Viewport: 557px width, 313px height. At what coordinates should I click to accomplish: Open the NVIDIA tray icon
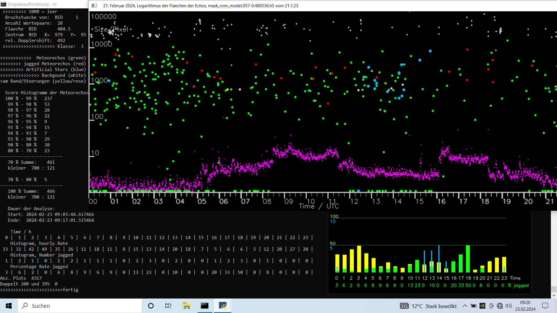tap(482, 306)
